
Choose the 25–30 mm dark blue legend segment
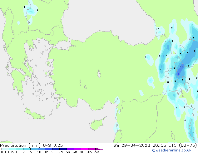(x=63, y=149)
